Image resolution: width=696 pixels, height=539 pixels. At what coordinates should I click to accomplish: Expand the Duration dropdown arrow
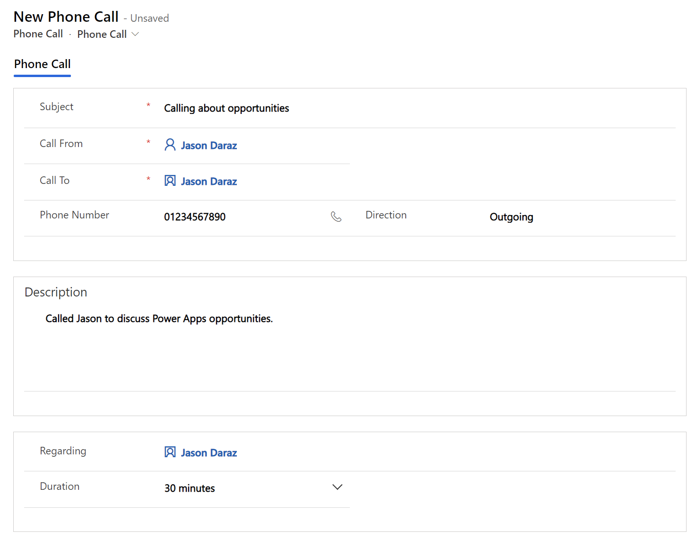(337, 487)
